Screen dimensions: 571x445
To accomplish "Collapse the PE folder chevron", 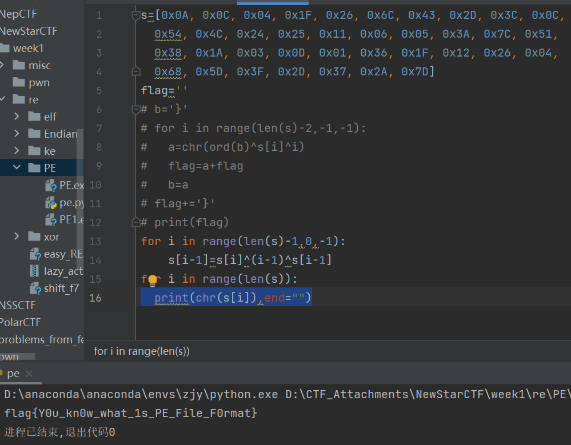I will tap(18, 168).
